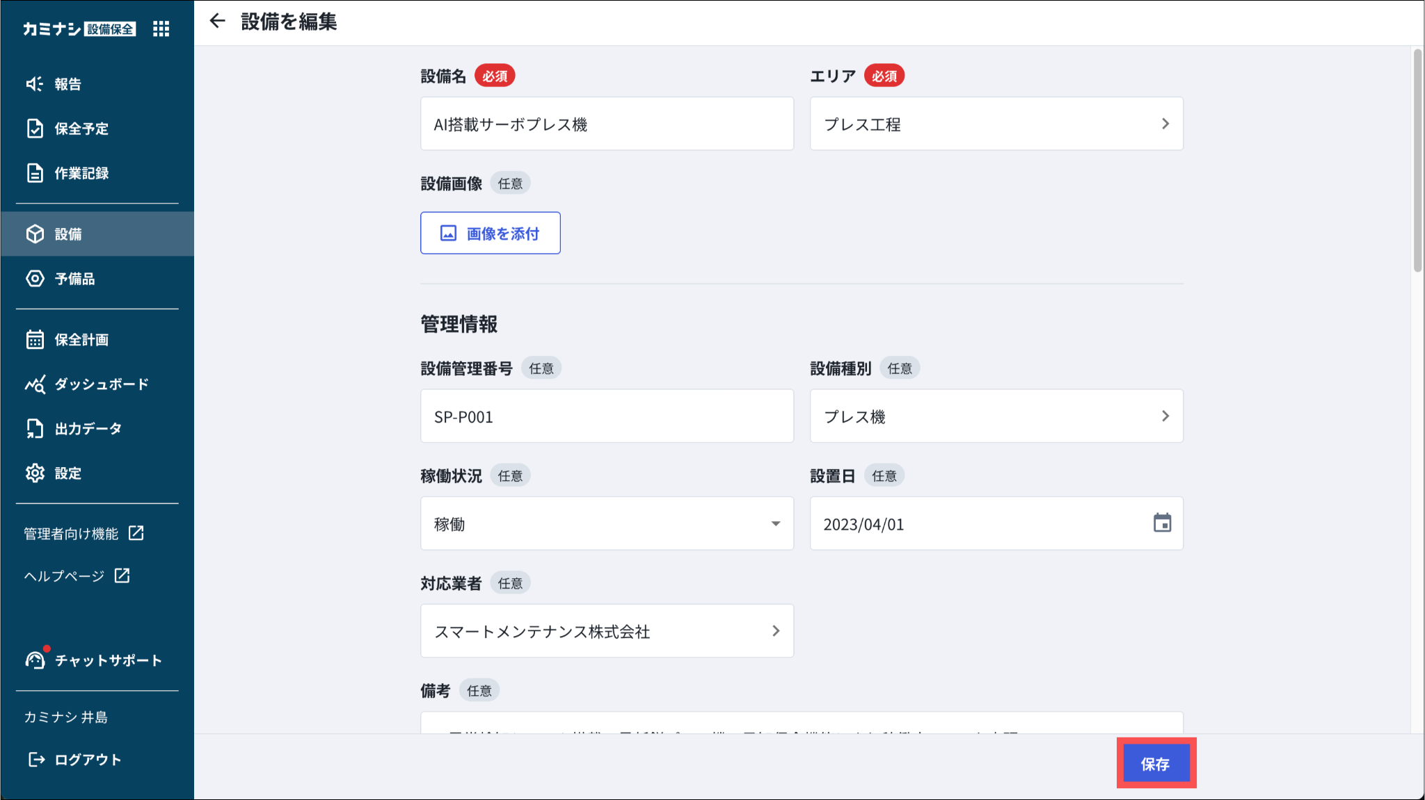Click the 画像を添付 button
The height and width of the screenshot is (800, 1425).
[490, 234]
